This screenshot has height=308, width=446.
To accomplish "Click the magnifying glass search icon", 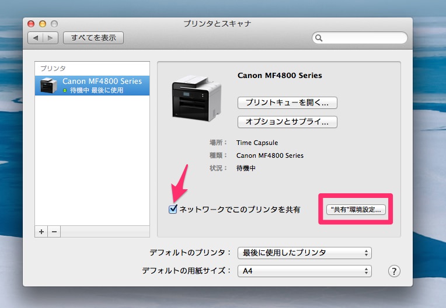I will (319, 38).
